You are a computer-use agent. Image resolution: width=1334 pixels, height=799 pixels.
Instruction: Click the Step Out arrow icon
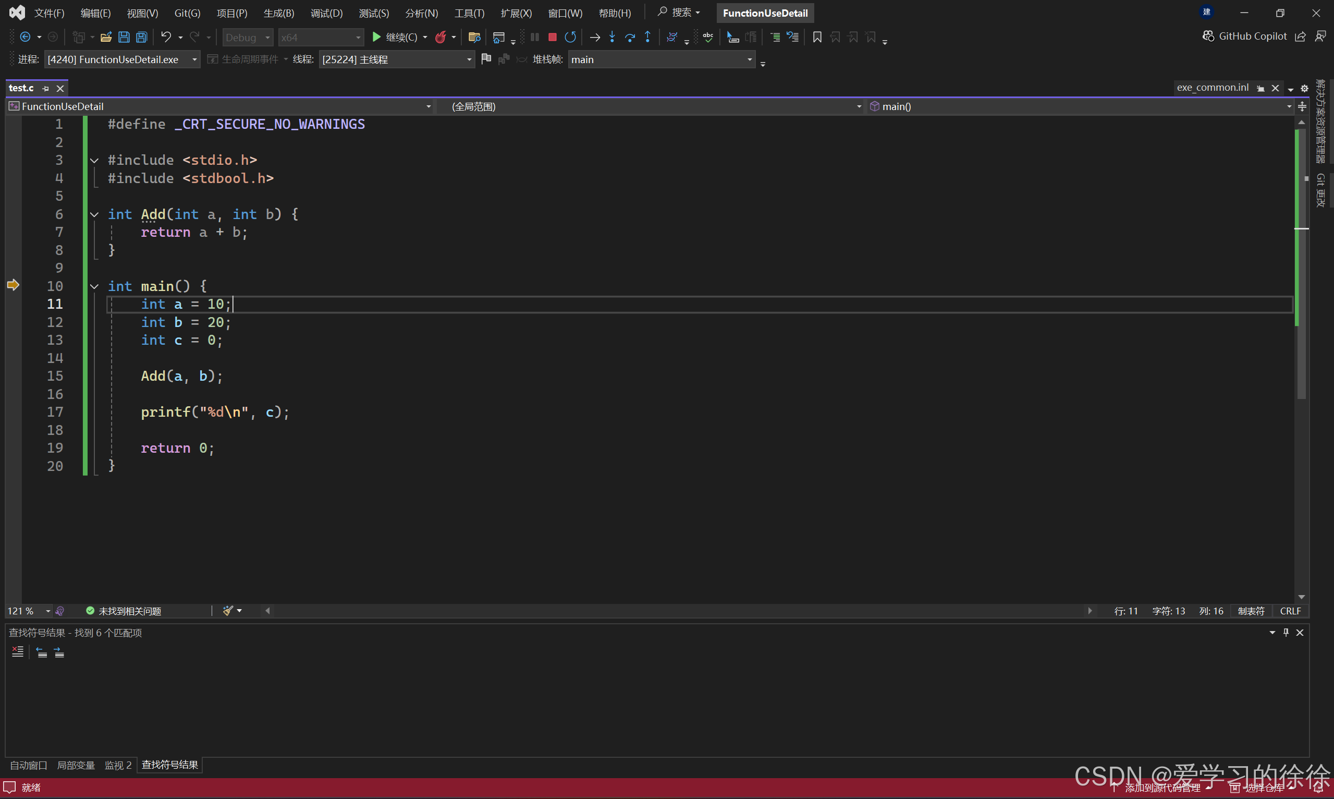(x=647, y=37)
